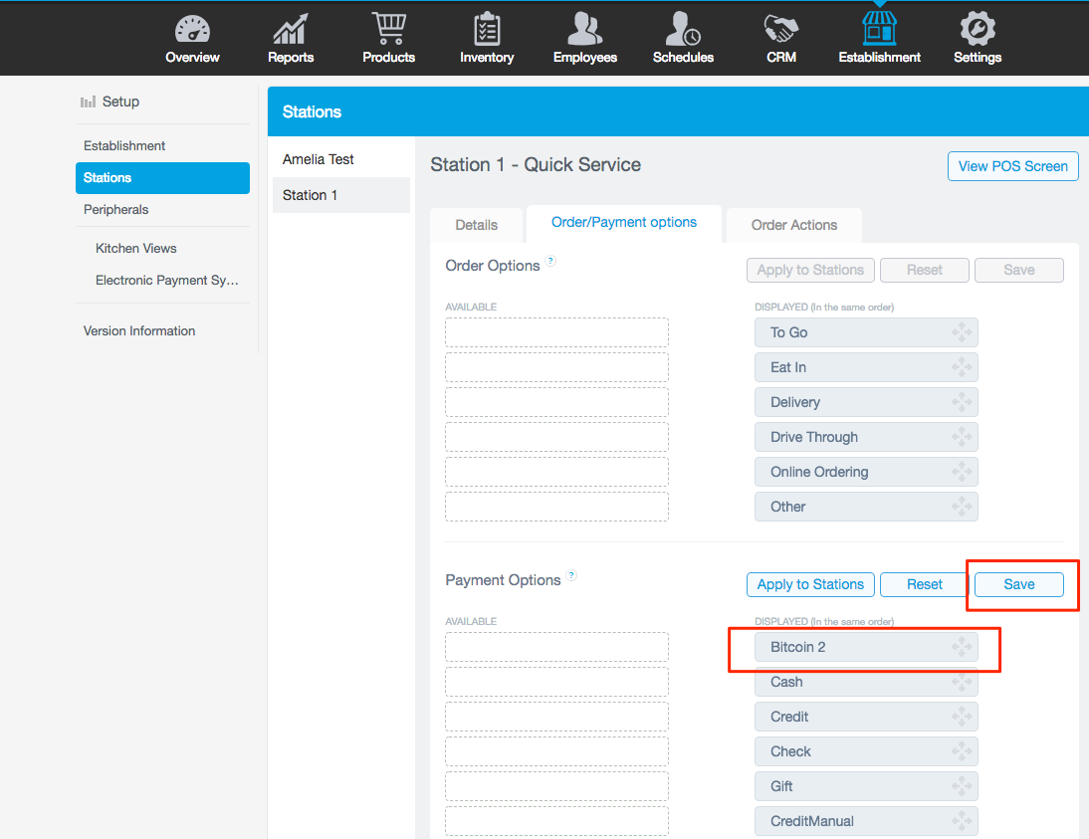This screenshot has height=839, width=1089.
Task: Grab the drag handle on Bitcoin 2
Action: click(x=962, y=646)
